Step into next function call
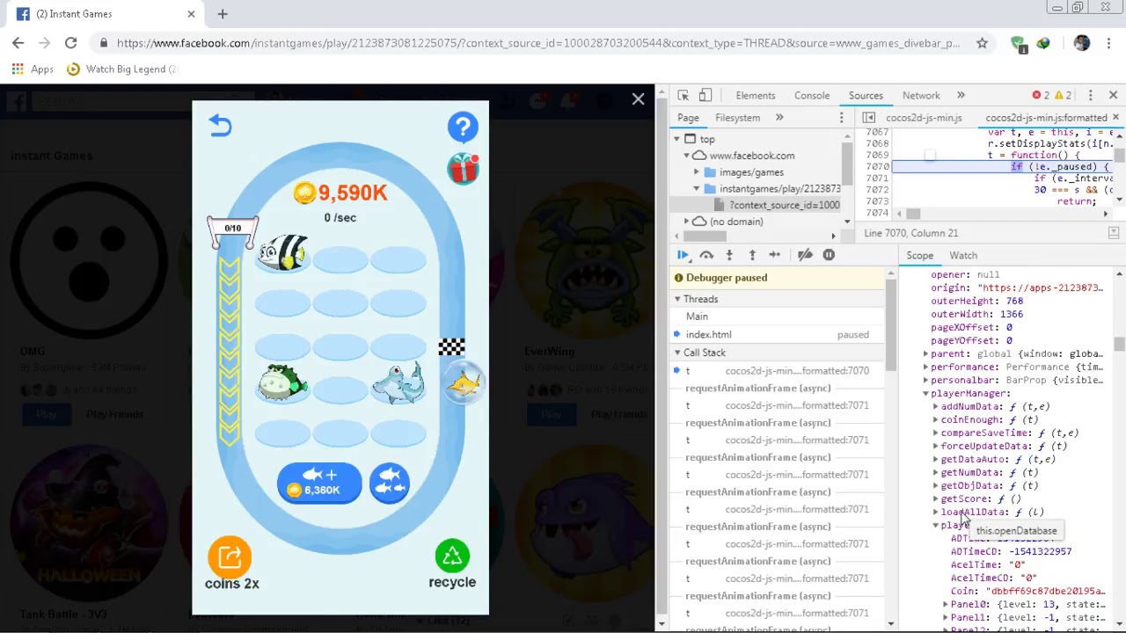Image resolution: width=1126 pixels, height=633 pixels. point(729,255)
